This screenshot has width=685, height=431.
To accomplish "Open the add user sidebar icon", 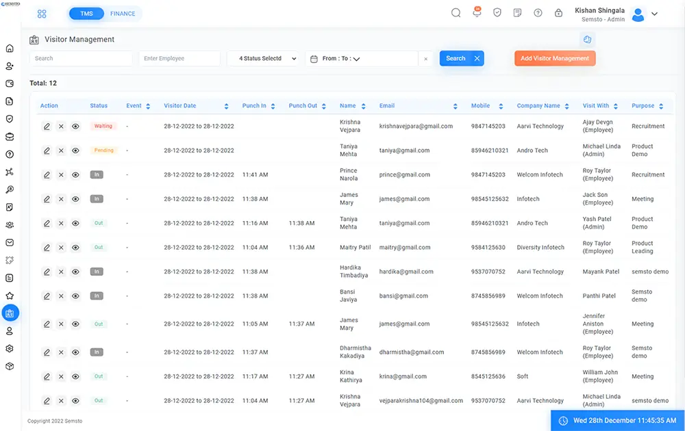I will [10, 66].
